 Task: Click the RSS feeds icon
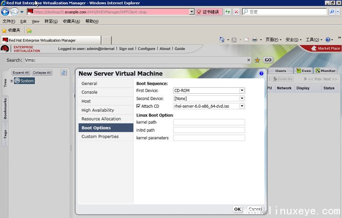234,40
